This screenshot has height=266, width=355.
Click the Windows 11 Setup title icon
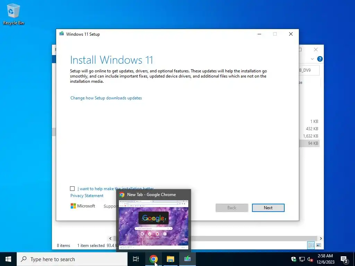pos(62,34)
